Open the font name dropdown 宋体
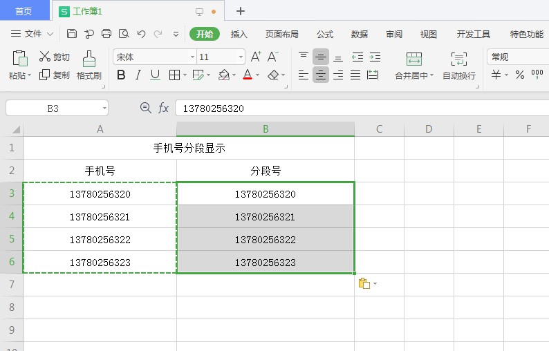This screenshot has height=351, width=549. pos(192,57)
